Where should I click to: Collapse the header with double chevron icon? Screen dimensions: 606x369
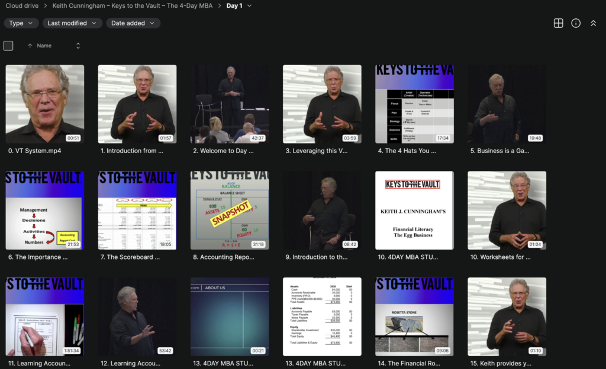593,23
